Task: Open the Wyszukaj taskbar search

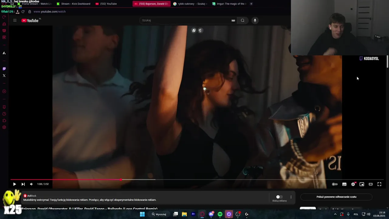Action: click(159, 214)
